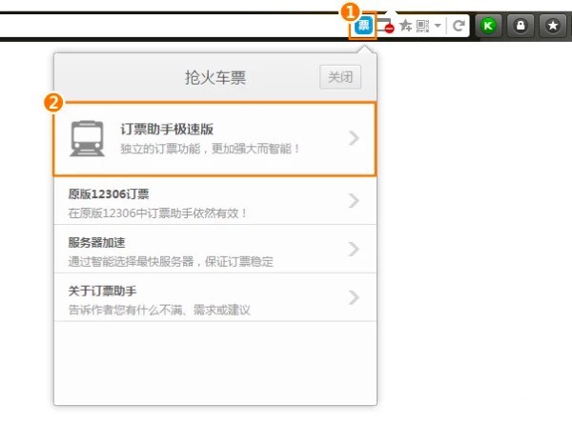Click the chevron for 订票助手极速版
572x426 pixels.
tap(354, 138)
